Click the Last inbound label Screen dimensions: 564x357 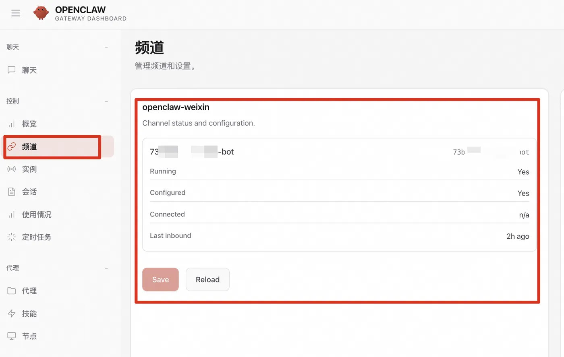[x=170, y=235]
